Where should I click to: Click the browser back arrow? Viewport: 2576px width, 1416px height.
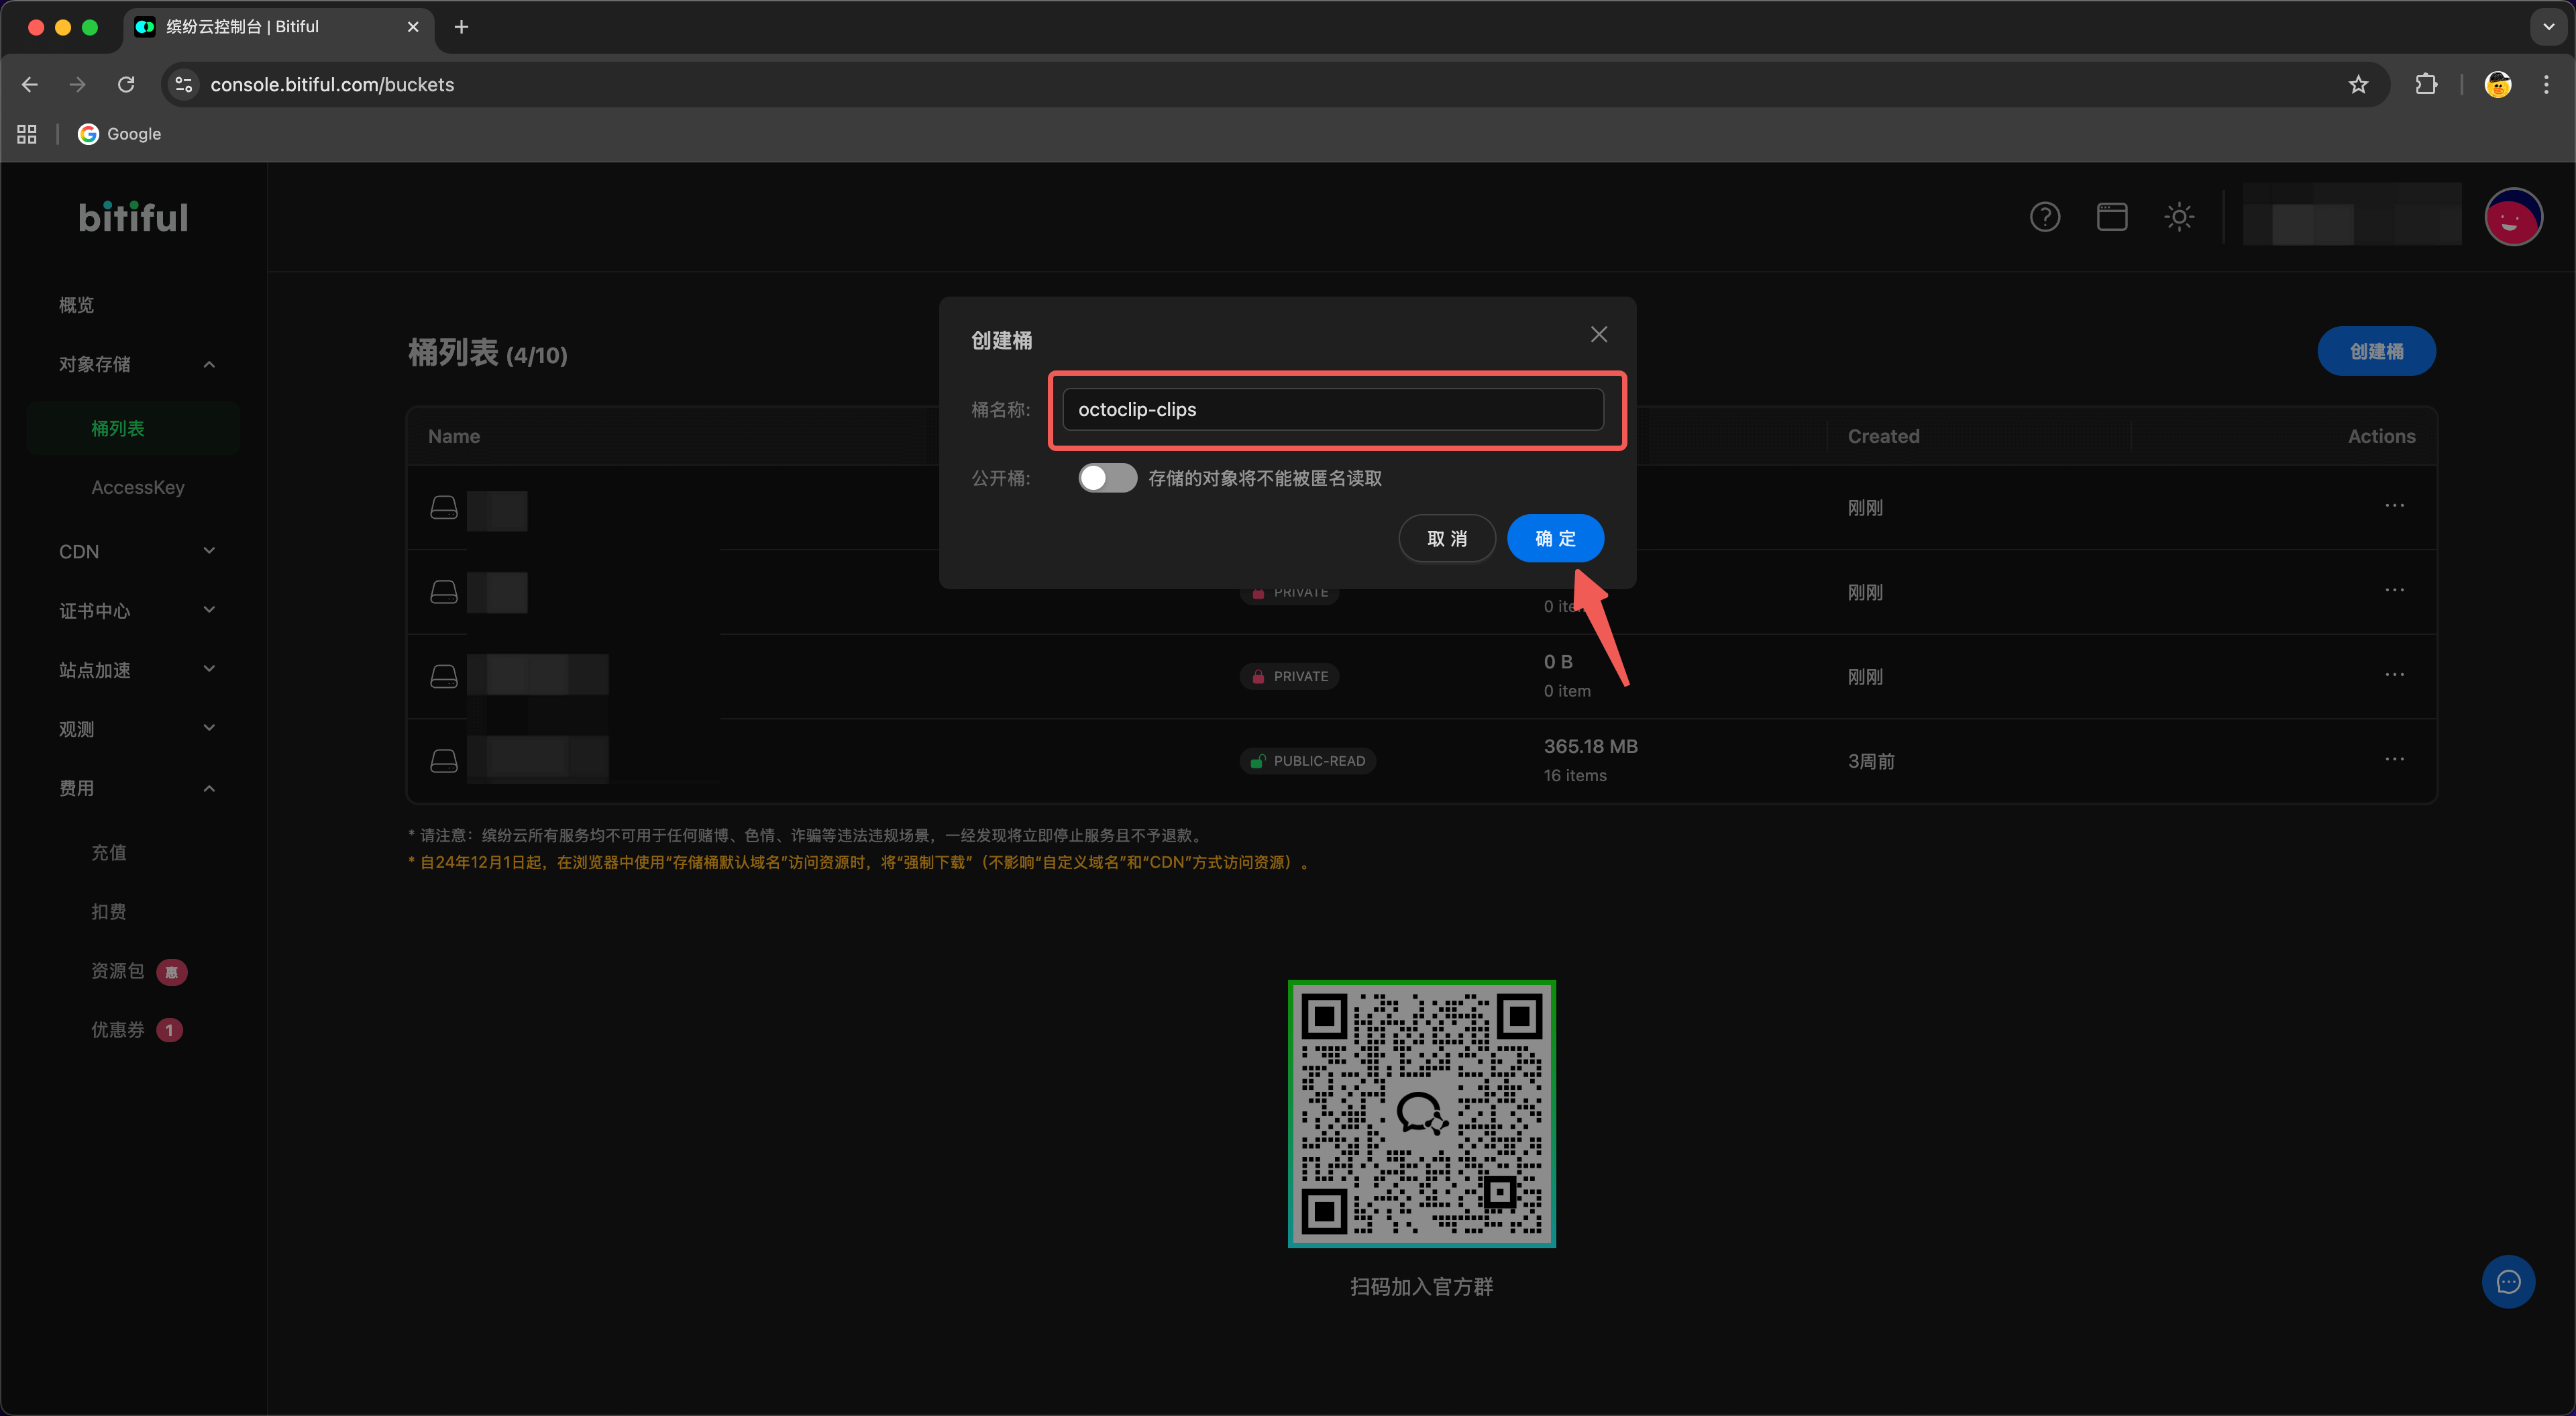30,84
